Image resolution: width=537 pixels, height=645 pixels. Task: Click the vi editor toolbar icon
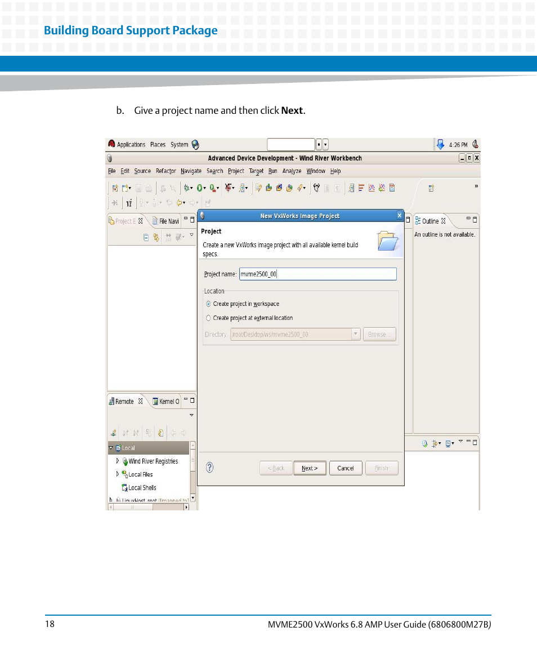click(129, 203)
